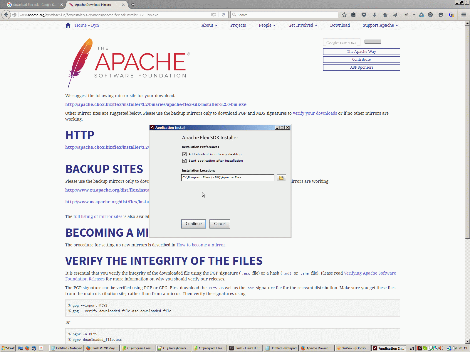Save page to Pocket icon
The image size is (470, 352).
(364, 15)
